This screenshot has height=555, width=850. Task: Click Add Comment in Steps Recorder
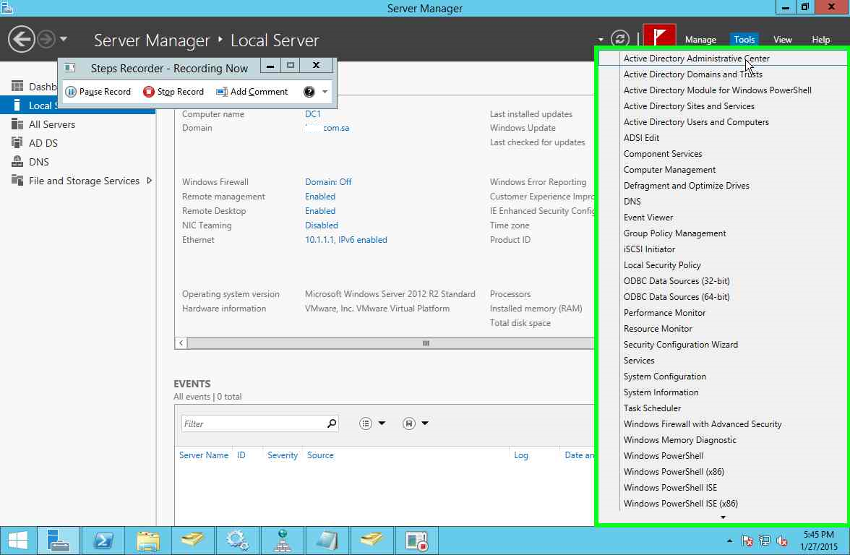click(252, 92)
